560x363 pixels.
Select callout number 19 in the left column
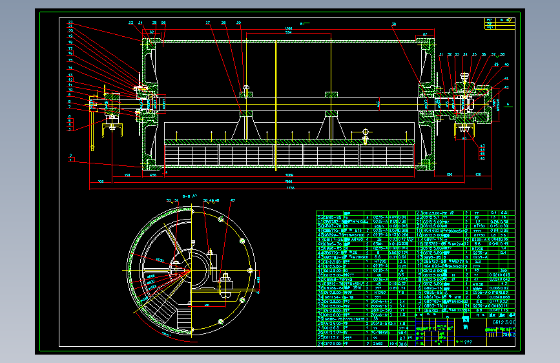click(x=70, y=36)
